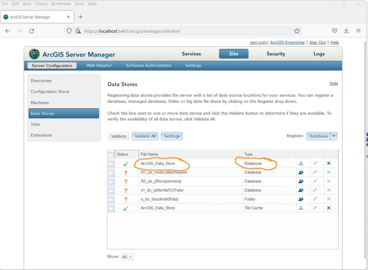Click the users icon for R1_ds_mvbtcy9kyhneyeim
This screenshot has width=368, height=270.
[x=301, y=172]
